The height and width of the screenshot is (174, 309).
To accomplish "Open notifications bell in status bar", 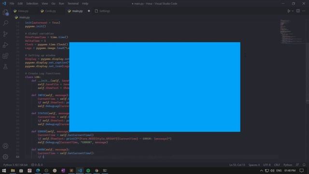I will click(304, 165).
